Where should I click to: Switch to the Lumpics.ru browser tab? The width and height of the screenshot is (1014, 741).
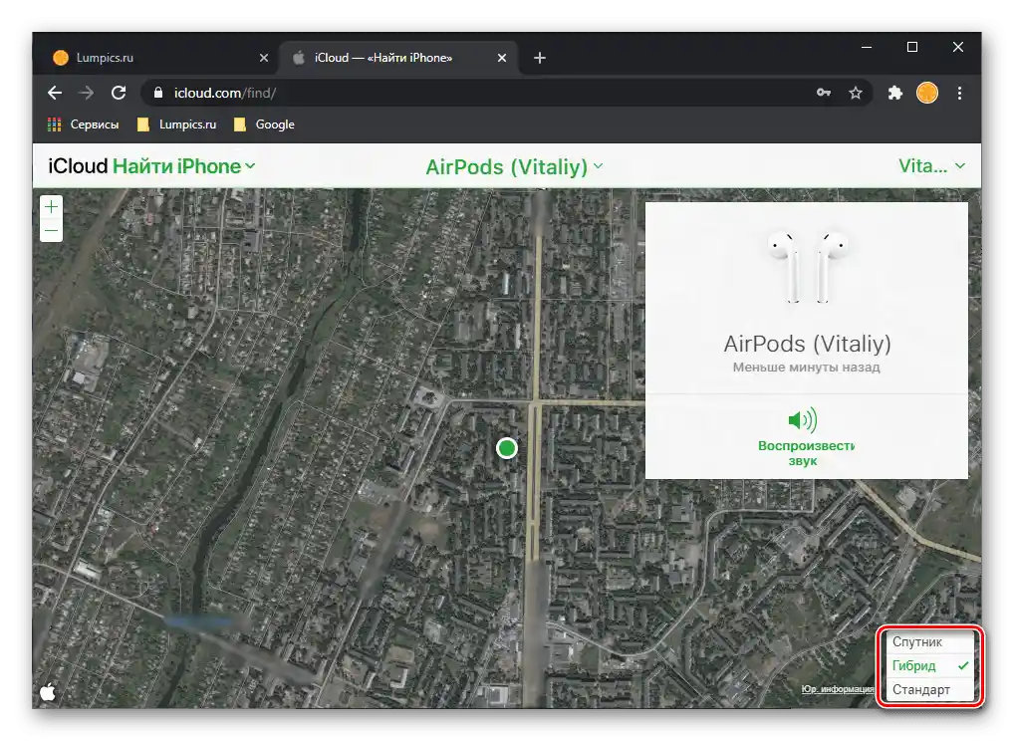pos(105,58)
